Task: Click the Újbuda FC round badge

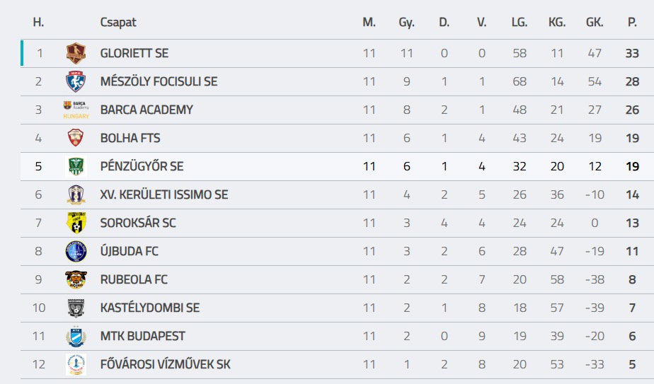Action: (x=76, y=251)
